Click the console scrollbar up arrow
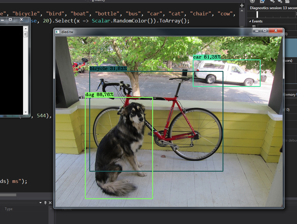 (26, 29)
